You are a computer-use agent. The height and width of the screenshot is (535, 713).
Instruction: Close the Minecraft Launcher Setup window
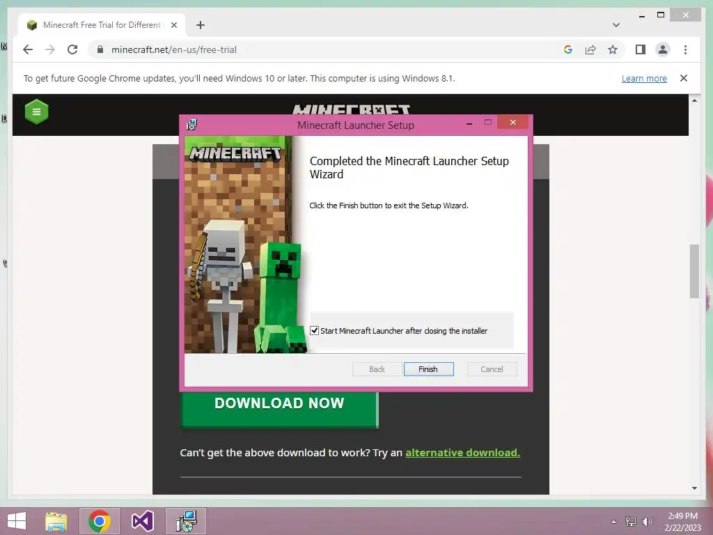513,123
